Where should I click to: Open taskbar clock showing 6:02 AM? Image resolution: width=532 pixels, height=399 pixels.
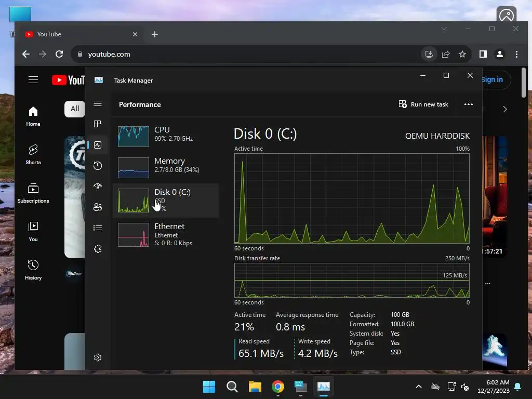[494, 387]
